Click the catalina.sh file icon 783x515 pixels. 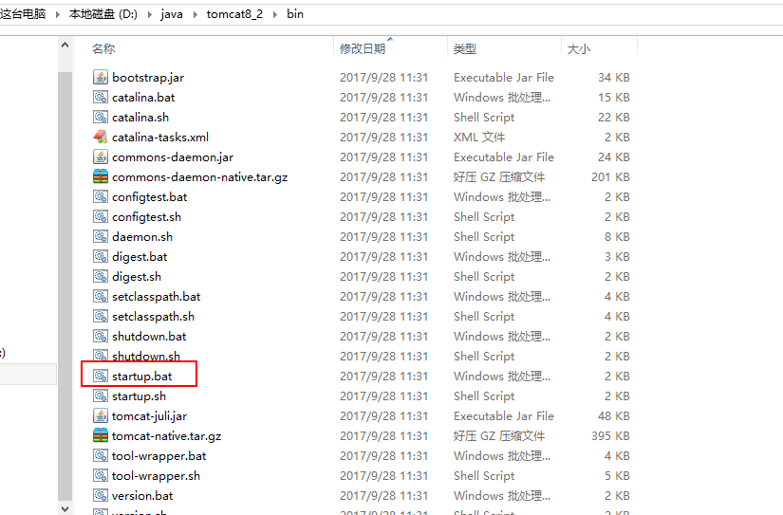point(101,117)
